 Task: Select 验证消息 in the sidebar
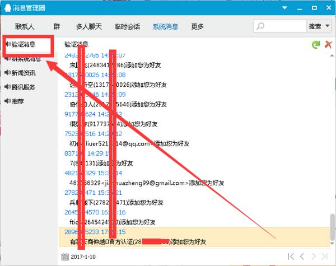point(24,44)
